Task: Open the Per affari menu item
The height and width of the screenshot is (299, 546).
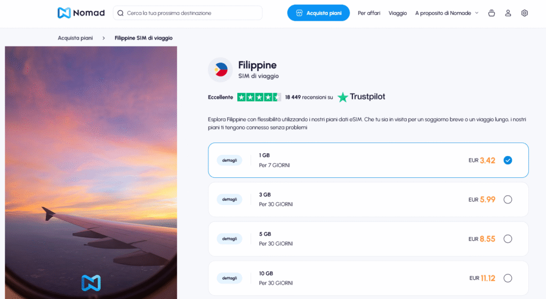Action: tap(369, 13)
